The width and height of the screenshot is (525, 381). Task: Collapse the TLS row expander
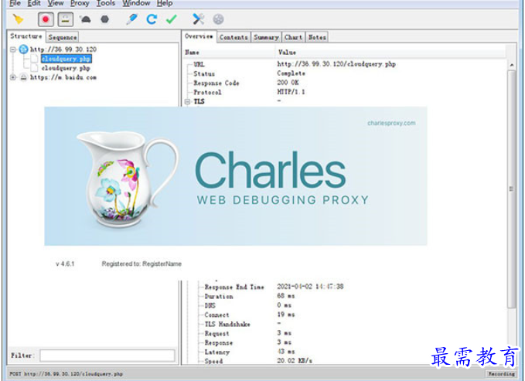(188, 101)
